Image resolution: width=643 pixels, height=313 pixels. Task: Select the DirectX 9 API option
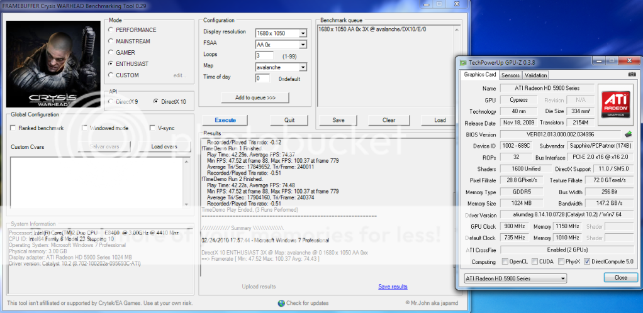click(x=111, y=101)
